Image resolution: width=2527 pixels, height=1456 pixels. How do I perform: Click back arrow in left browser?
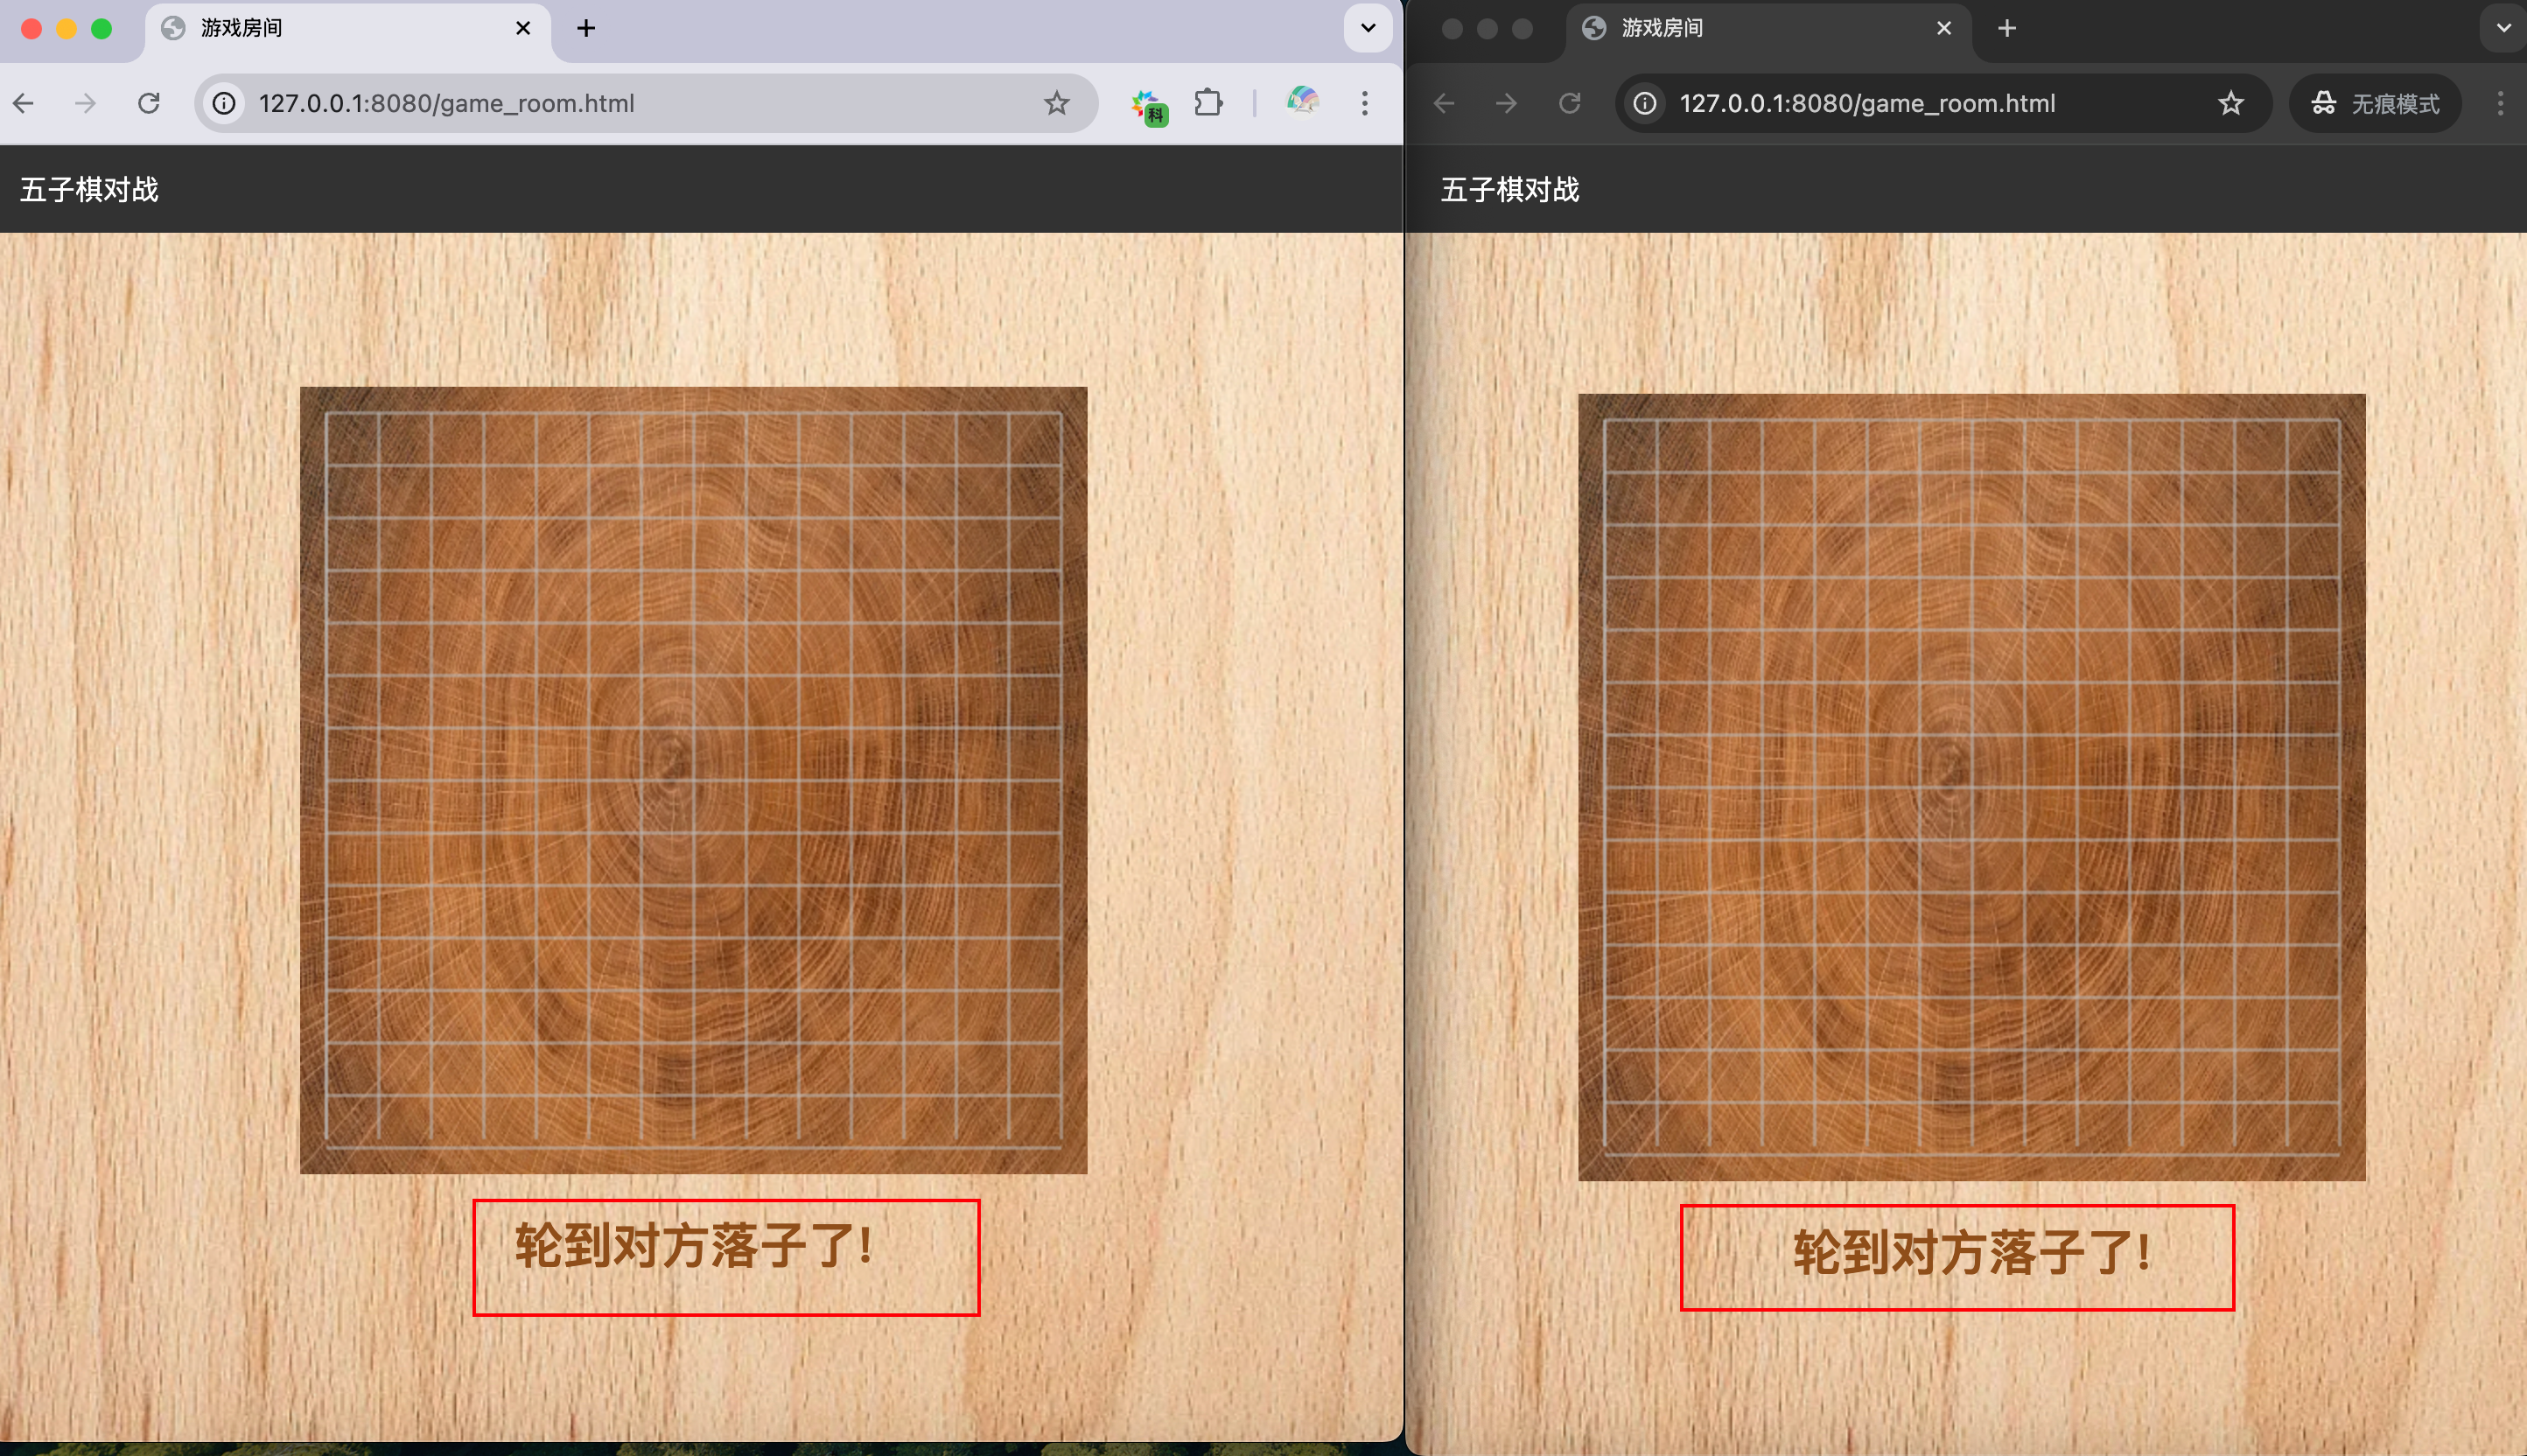24,103
